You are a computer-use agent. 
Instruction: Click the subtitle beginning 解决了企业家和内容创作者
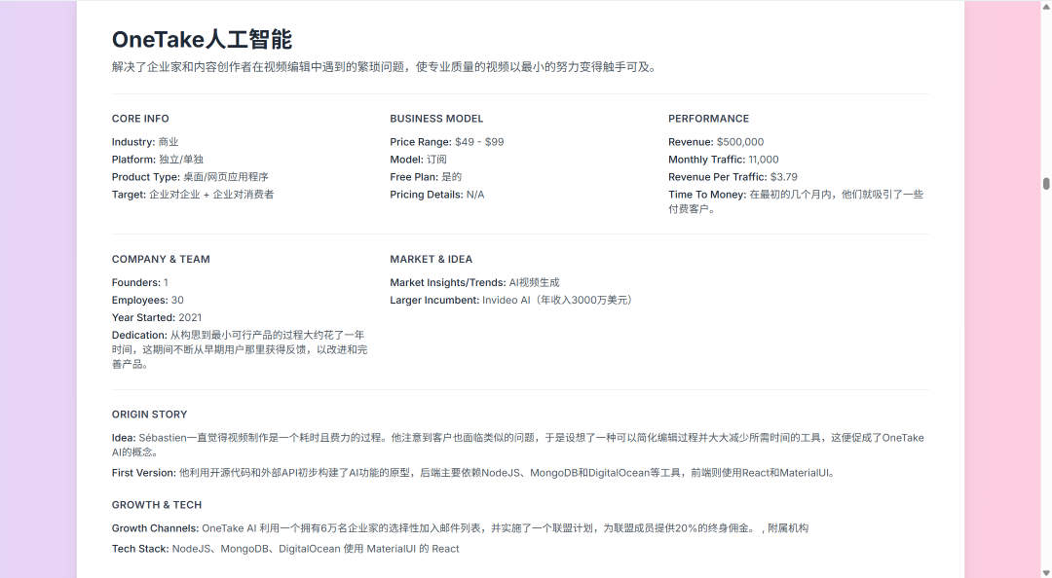tap(386, 67)
